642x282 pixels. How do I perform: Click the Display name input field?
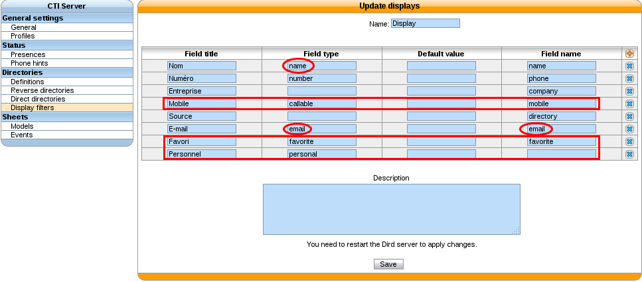tap(426, 23)
